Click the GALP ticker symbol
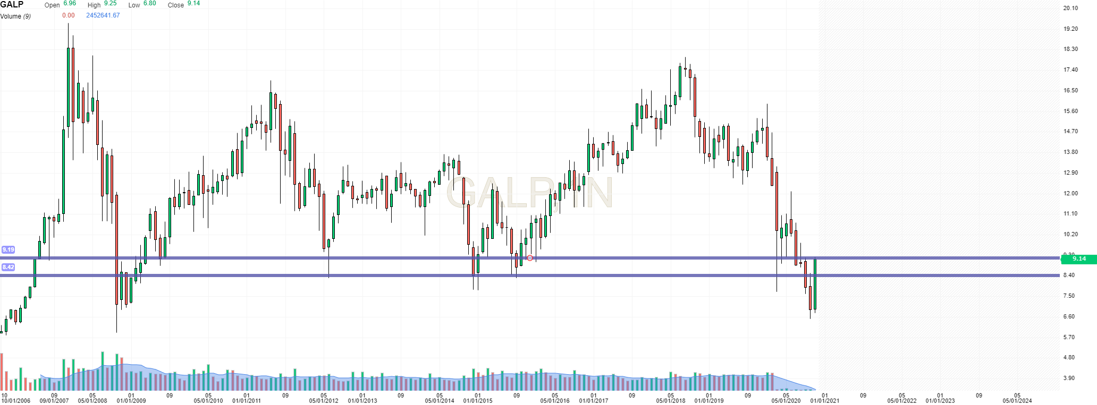 (12, 4)
